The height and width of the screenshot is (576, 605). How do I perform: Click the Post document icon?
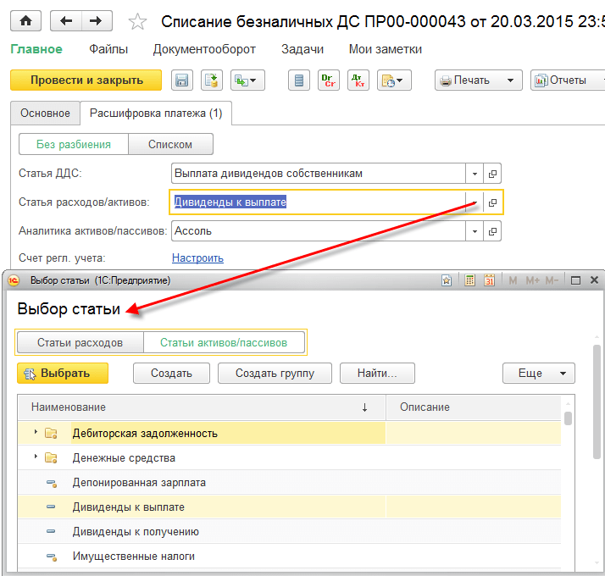pos(210,80)
